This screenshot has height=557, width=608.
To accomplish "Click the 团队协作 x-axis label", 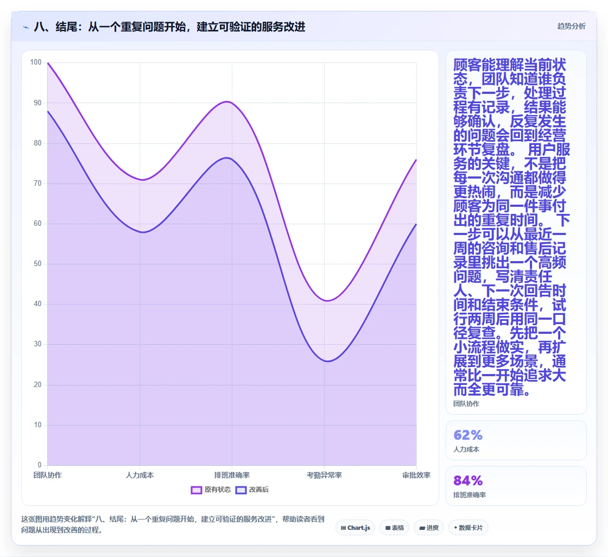I will (47, 475).
